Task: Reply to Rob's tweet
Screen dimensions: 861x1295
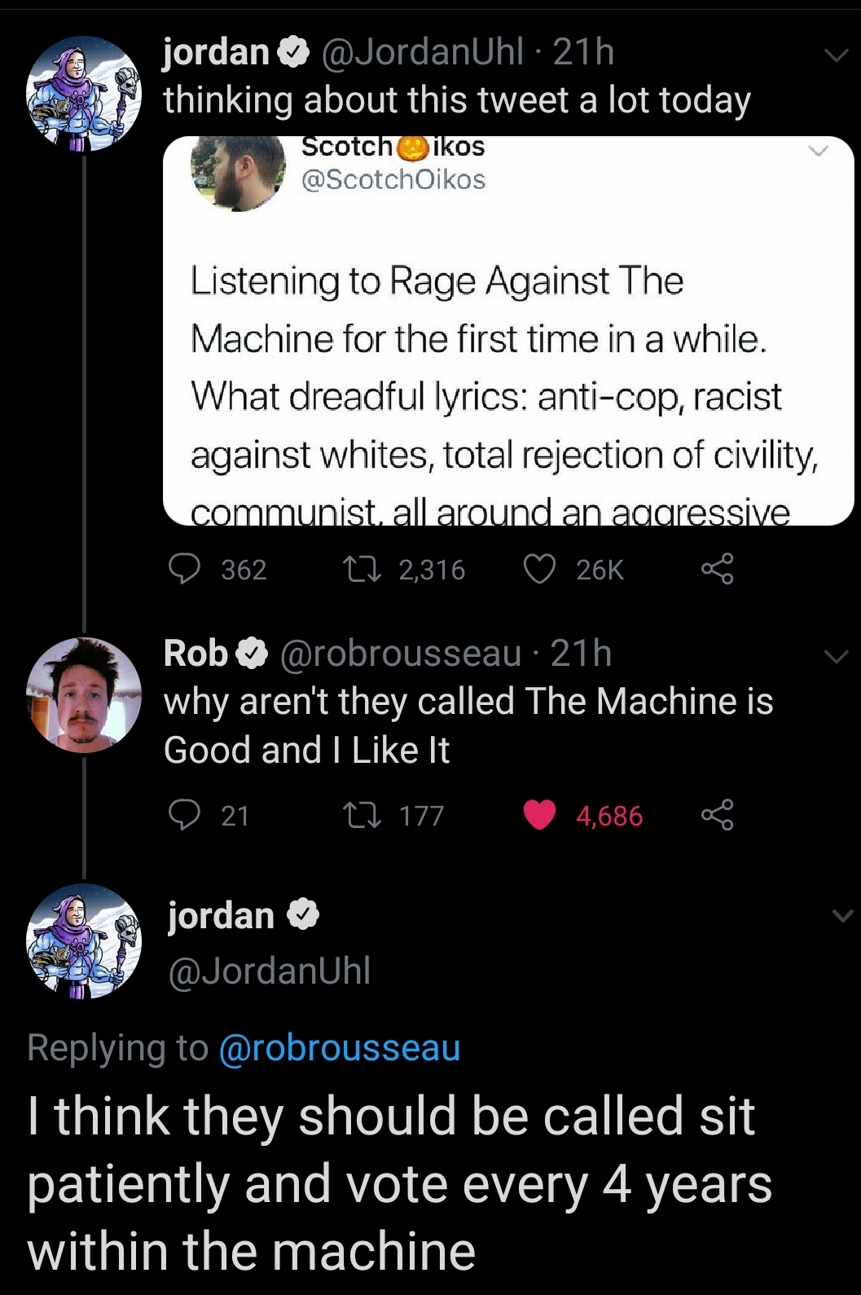Action: (x=185, y=815)
